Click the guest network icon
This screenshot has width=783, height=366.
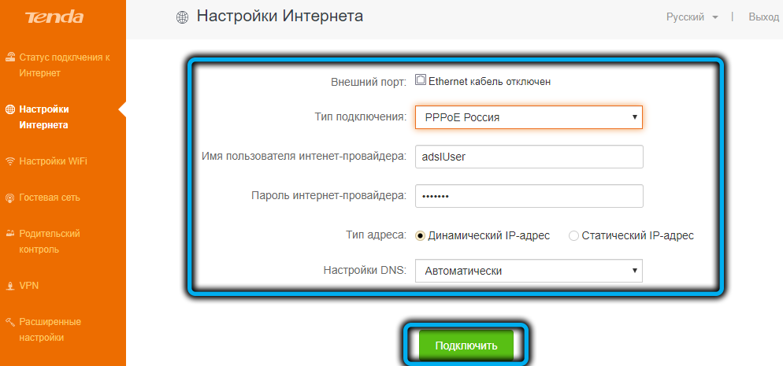click(10, 198)
